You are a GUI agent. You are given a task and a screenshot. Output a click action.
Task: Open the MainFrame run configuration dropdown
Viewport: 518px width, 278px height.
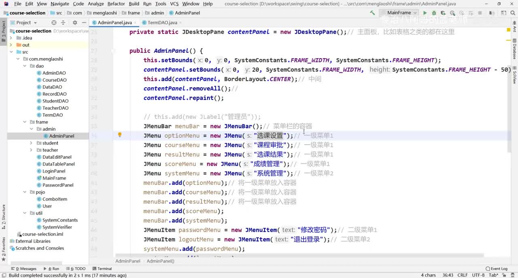coord(399,13)
